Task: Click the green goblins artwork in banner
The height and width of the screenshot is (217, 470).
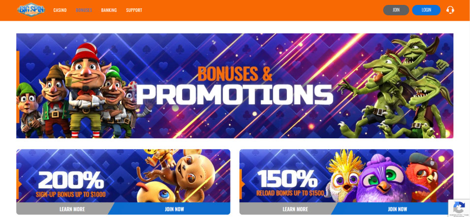Action: tap(396, 87)
